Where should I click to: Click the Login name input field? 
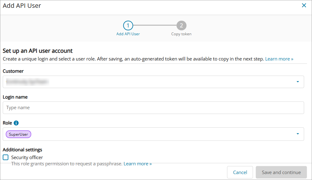pyautogui.click(x=153, y=108)
